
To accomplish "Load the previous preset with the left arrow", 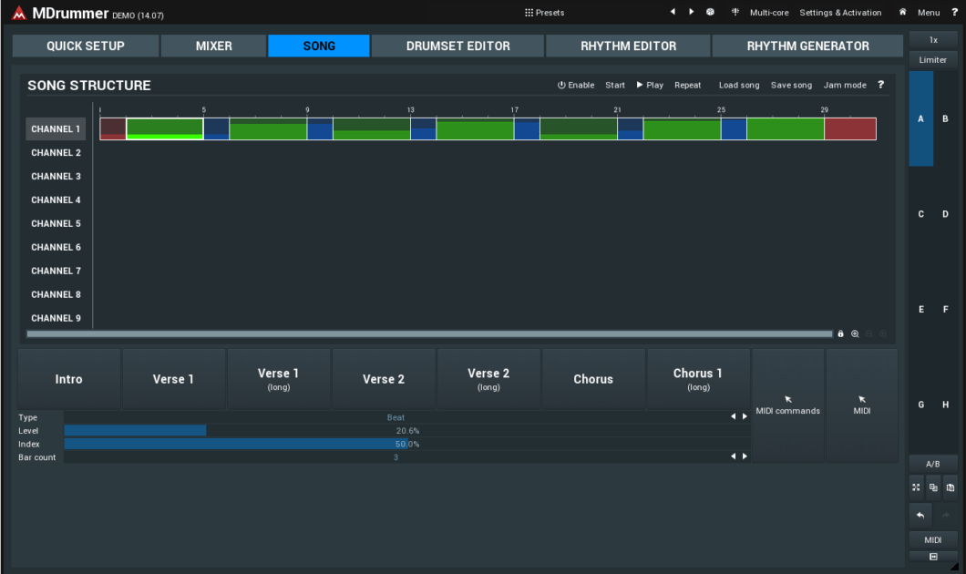I will click(x=673, y=13).
